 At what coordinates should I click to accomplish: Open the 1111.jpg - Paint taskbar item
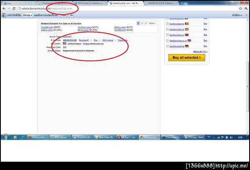(194, 137)
